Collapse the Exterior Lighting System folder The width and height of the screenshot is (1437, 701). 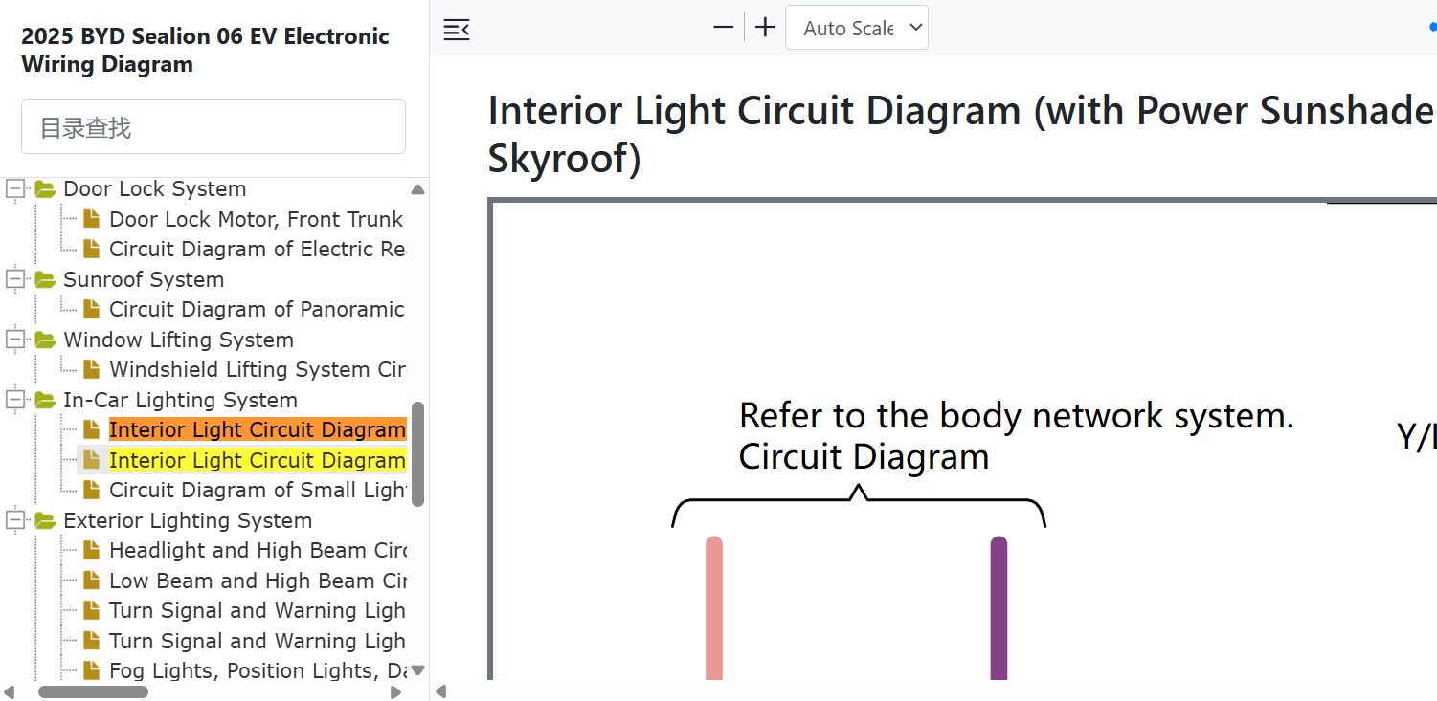(15, 521)
